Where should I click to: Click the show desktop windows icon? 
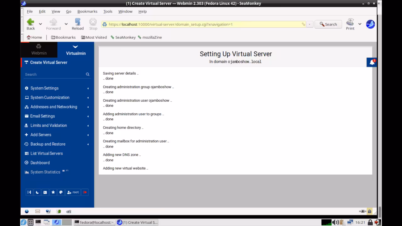(x=46, y=222)
